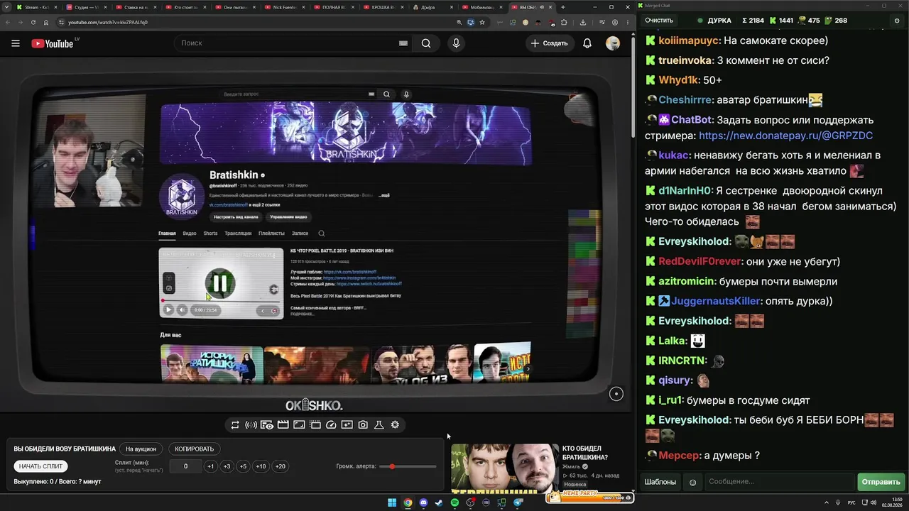Switch to the 'Мобилизац...' browser tab
Screen dimensions: 909x511
484,7
